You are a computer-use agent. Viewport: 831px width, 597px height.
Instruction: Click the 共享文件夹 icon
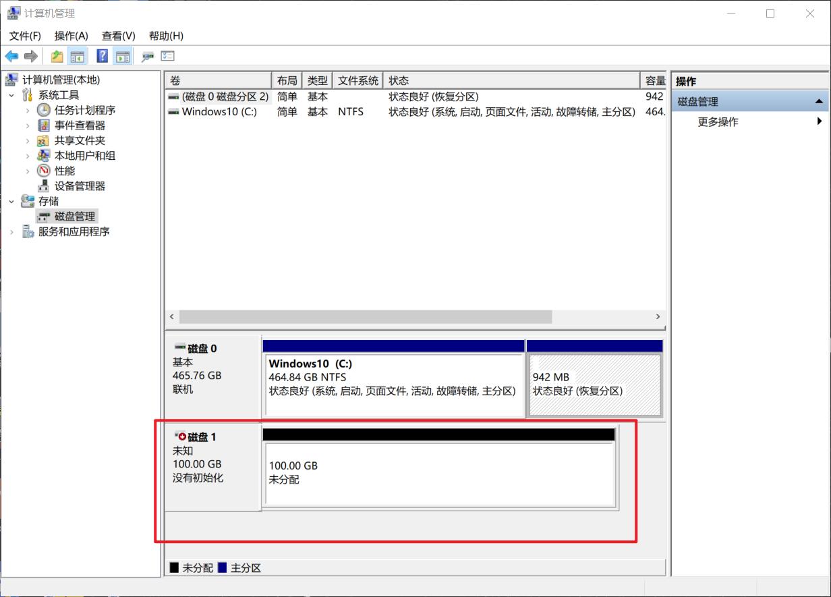(44, 140)
